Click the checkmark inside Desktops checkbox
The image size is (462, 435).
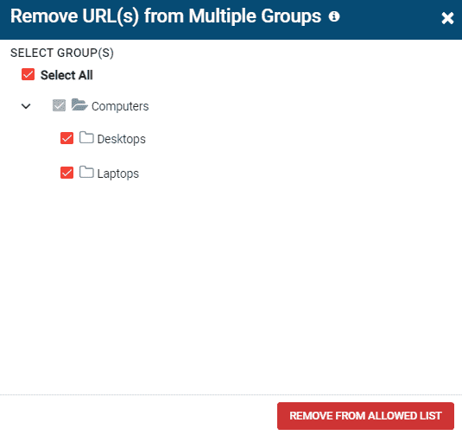coord(66,138)
